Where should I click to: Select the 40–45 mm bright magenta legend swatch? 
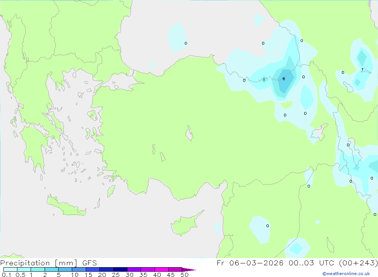(161, 269)
